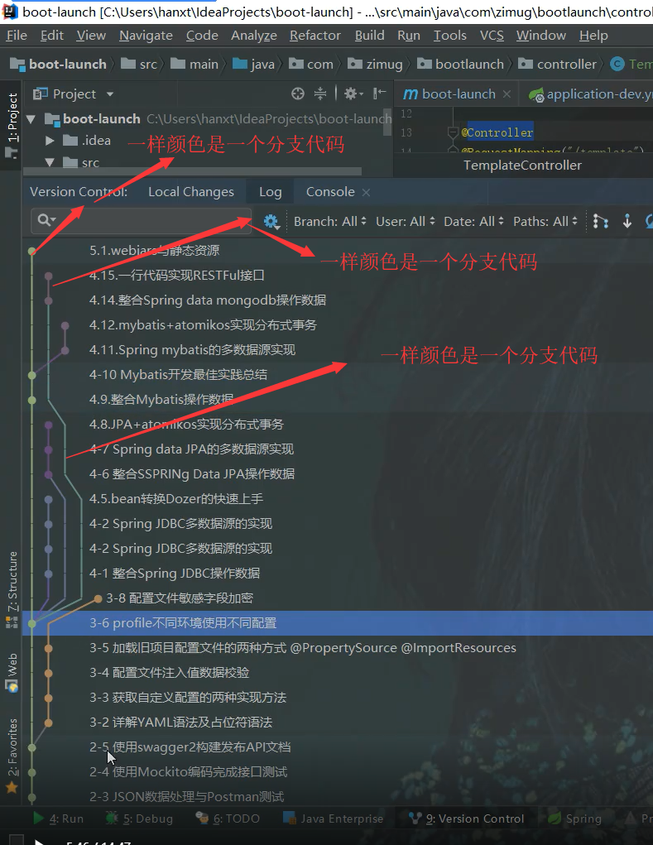The height and width of the screenshot is (845, 653).
Task: Click the log search input field
Action: coord(142,220)
